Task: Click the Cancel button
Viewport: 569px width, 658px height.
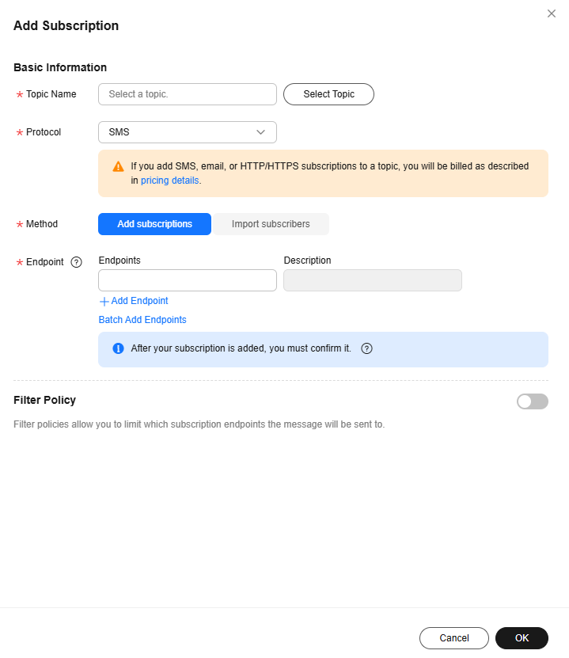Action: [x=454, y=638]
